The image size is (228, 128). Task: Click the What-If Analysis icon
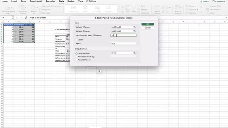(177, 7)
